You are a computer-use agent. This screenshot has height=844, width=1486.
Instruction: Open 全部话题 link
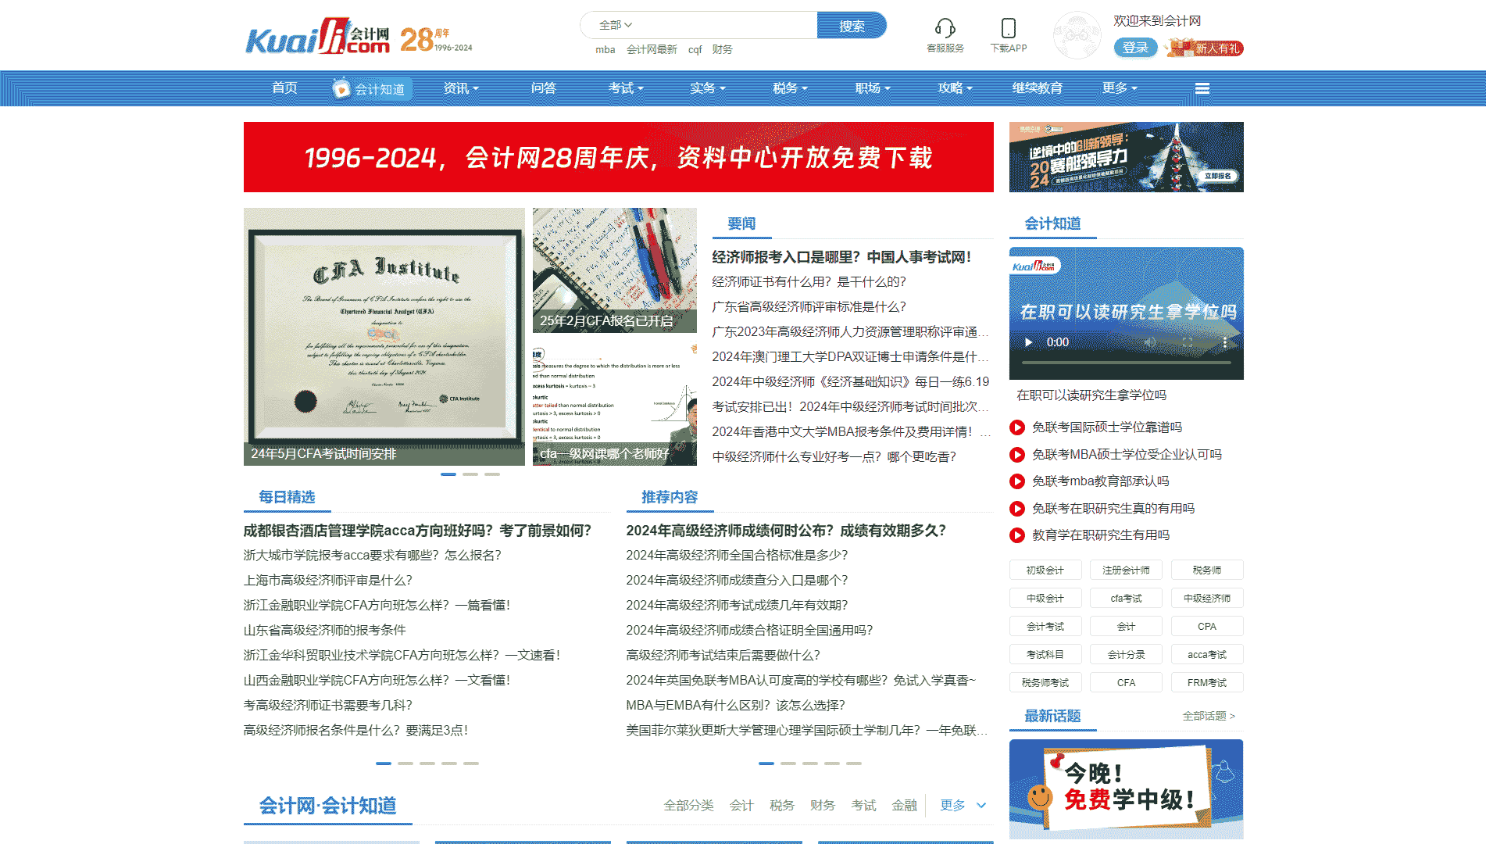point(1209,716)
